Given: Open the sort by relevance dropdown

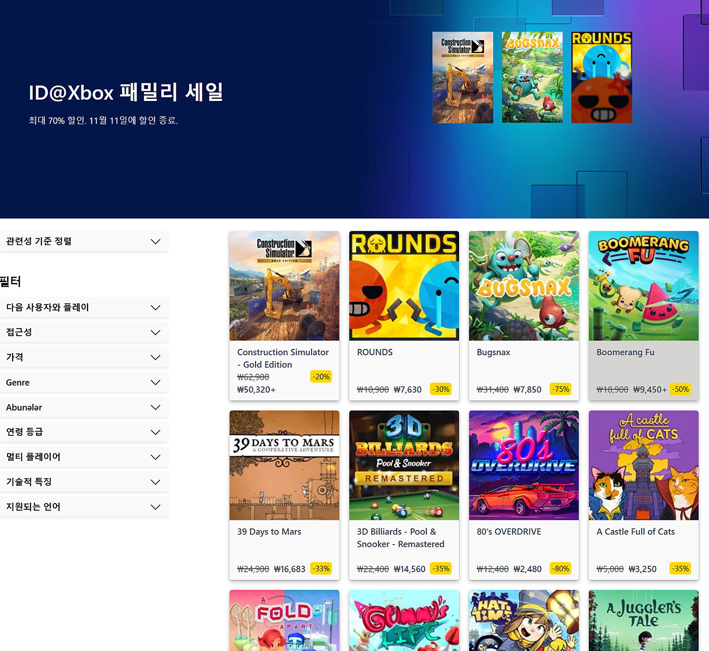Looking at the screenshot, I should (83, 241).
